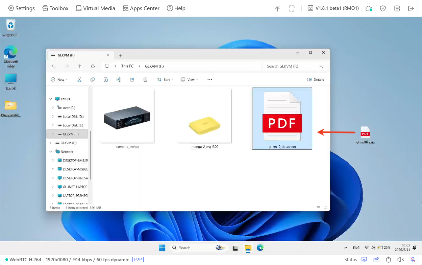Screen dimensions: 422x265
Task: Select the gl-rm10_datasheet PDF file
Action: click(282, 119)
